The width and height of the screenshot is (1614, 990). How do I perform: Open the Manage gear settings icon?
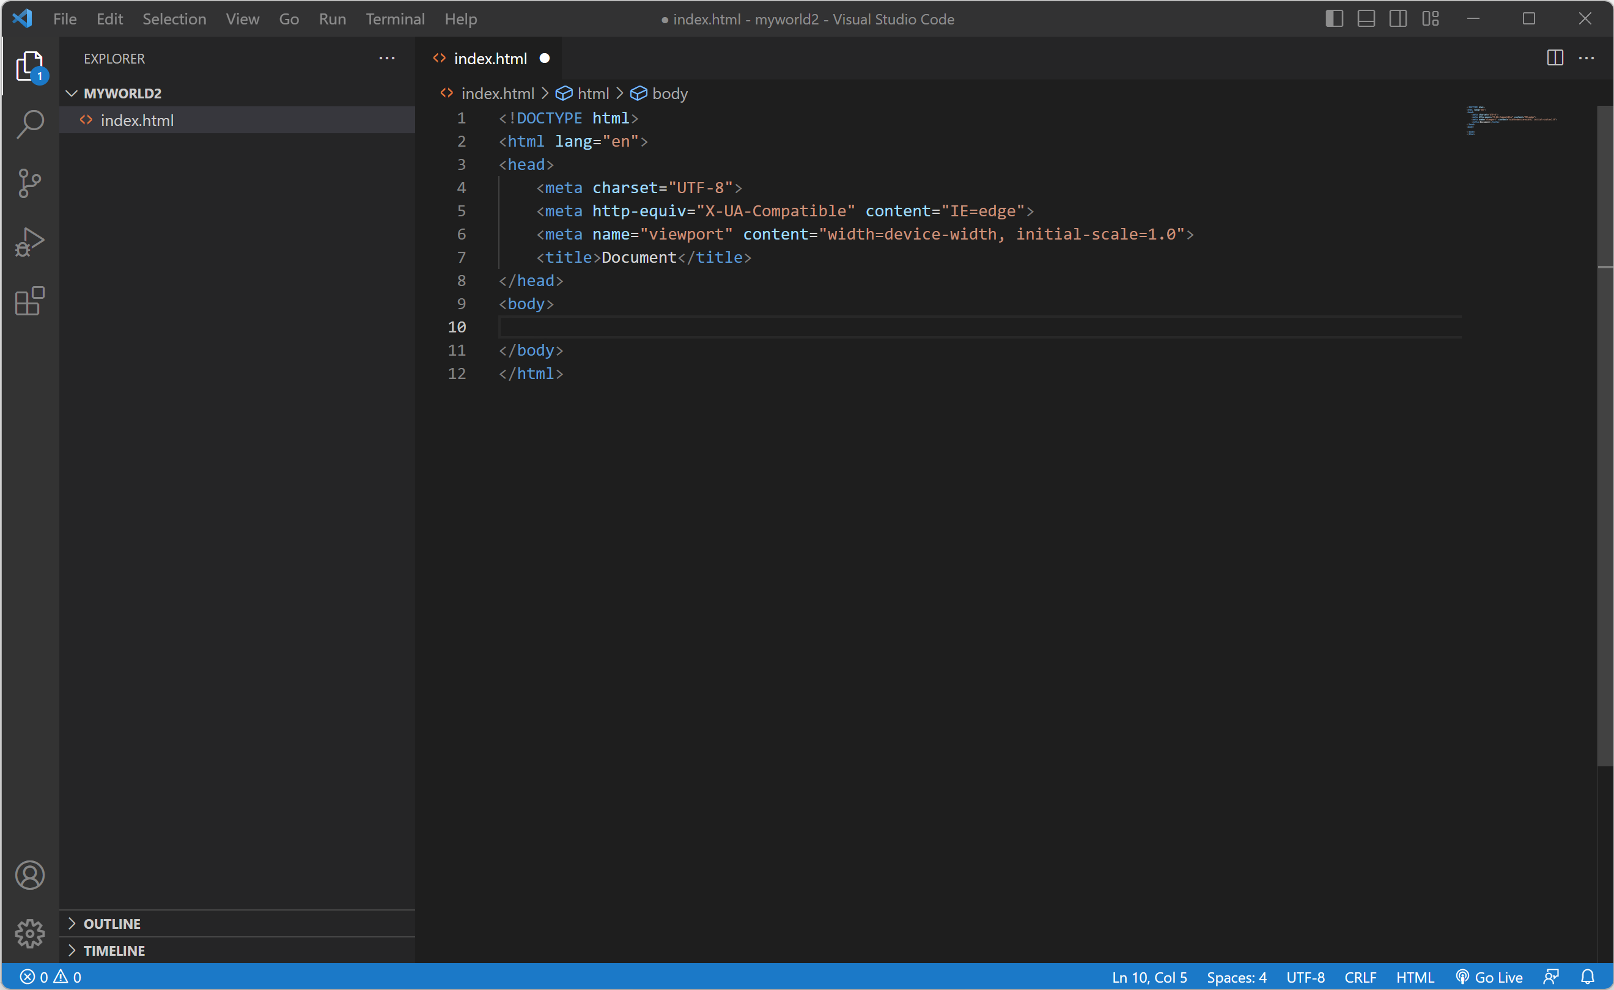(x=30, y=934)
